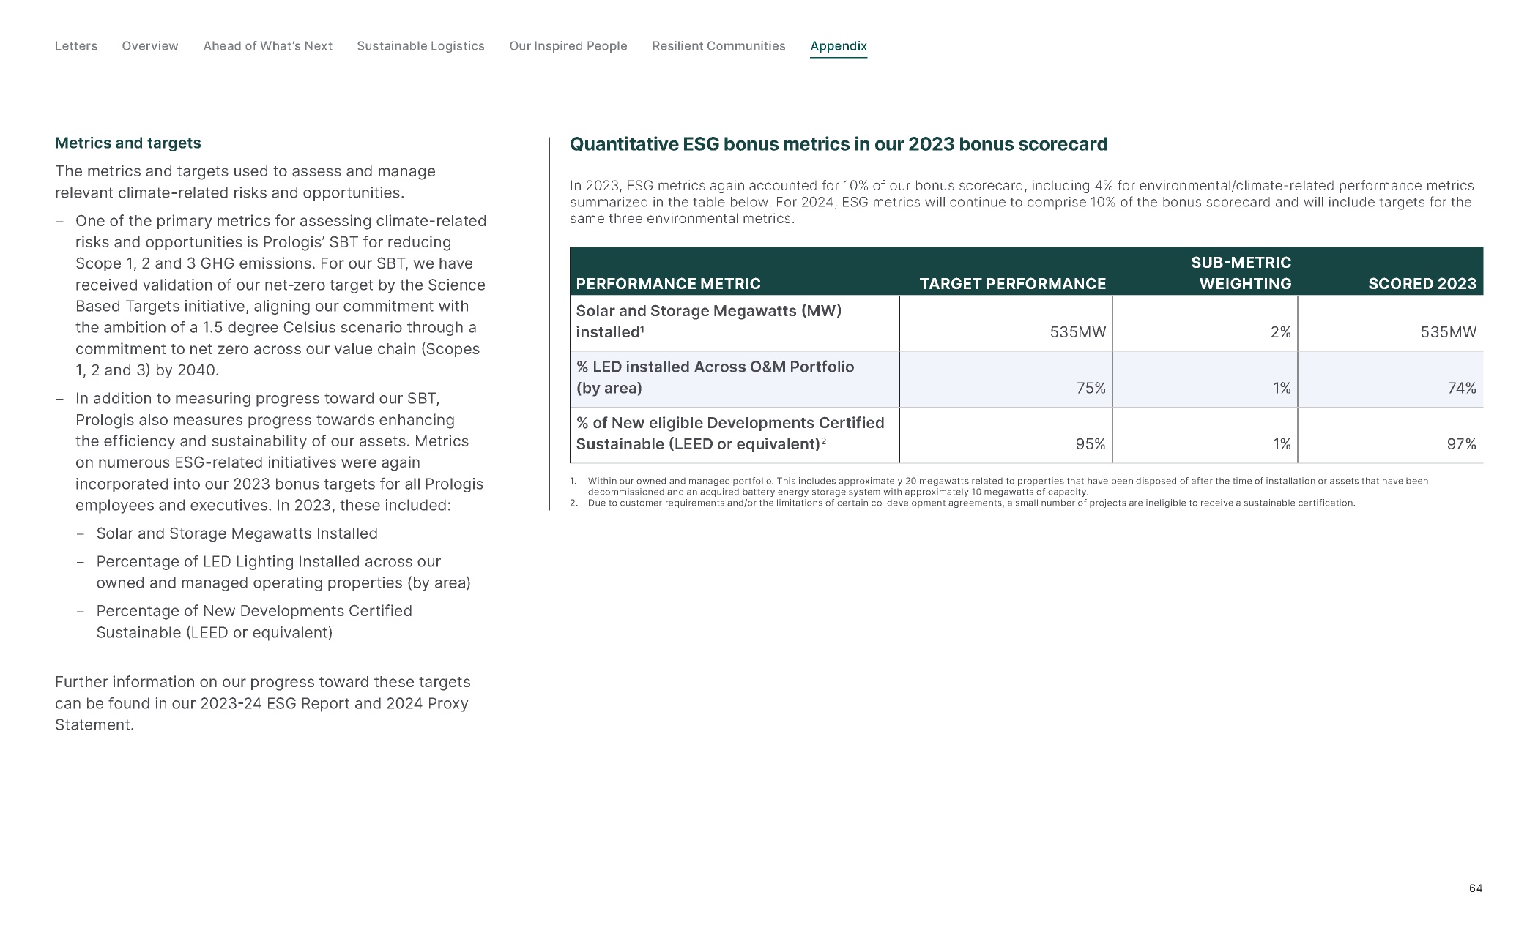1538x933 pixels.
Task: Switch to Resilient Communities tab
Action: [x=718, y=46]
